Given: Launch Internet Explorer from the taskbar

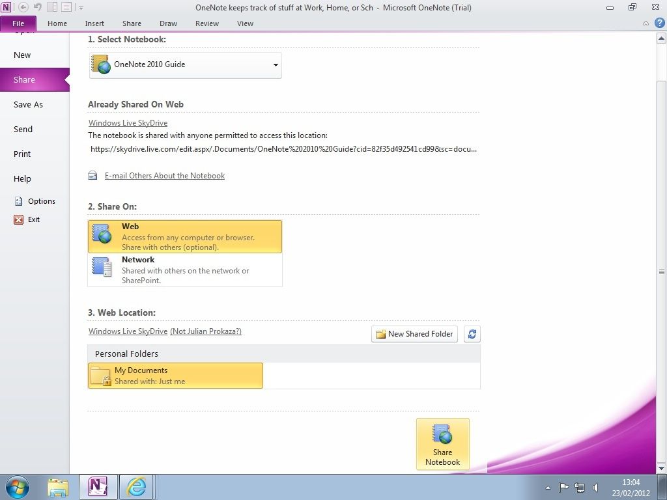Looking at the screenshot, I should [136, 487].
